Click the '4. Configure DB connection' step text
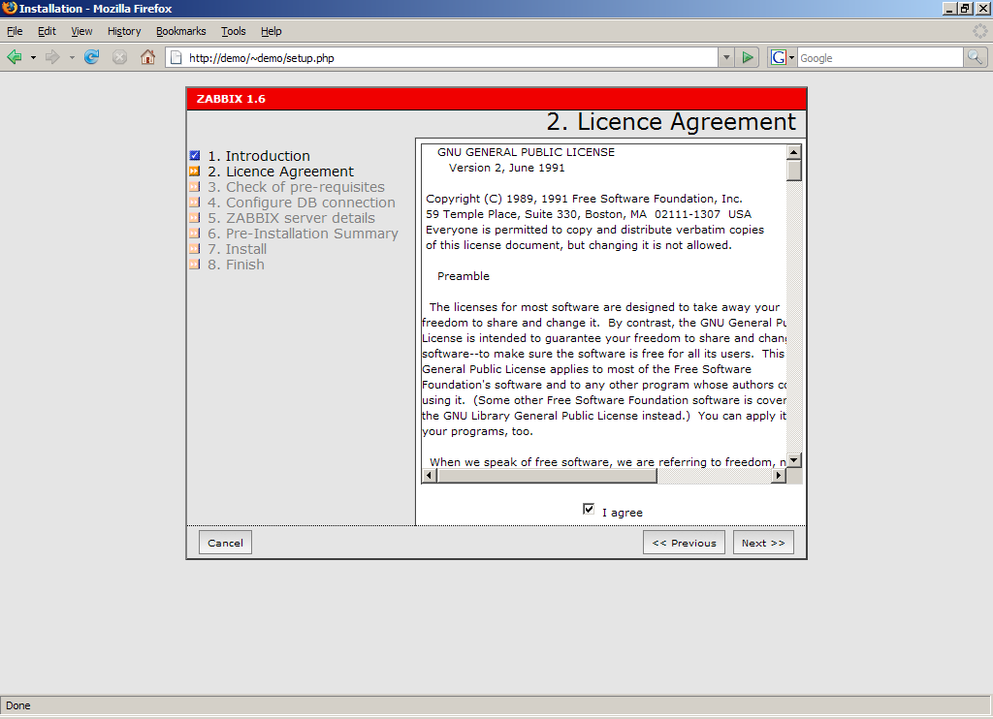993x719 pixels. [302, 203]
